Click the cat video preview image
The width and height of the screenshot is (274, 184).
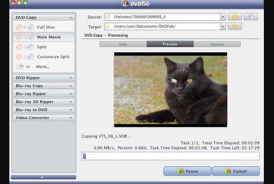(171, 90)
